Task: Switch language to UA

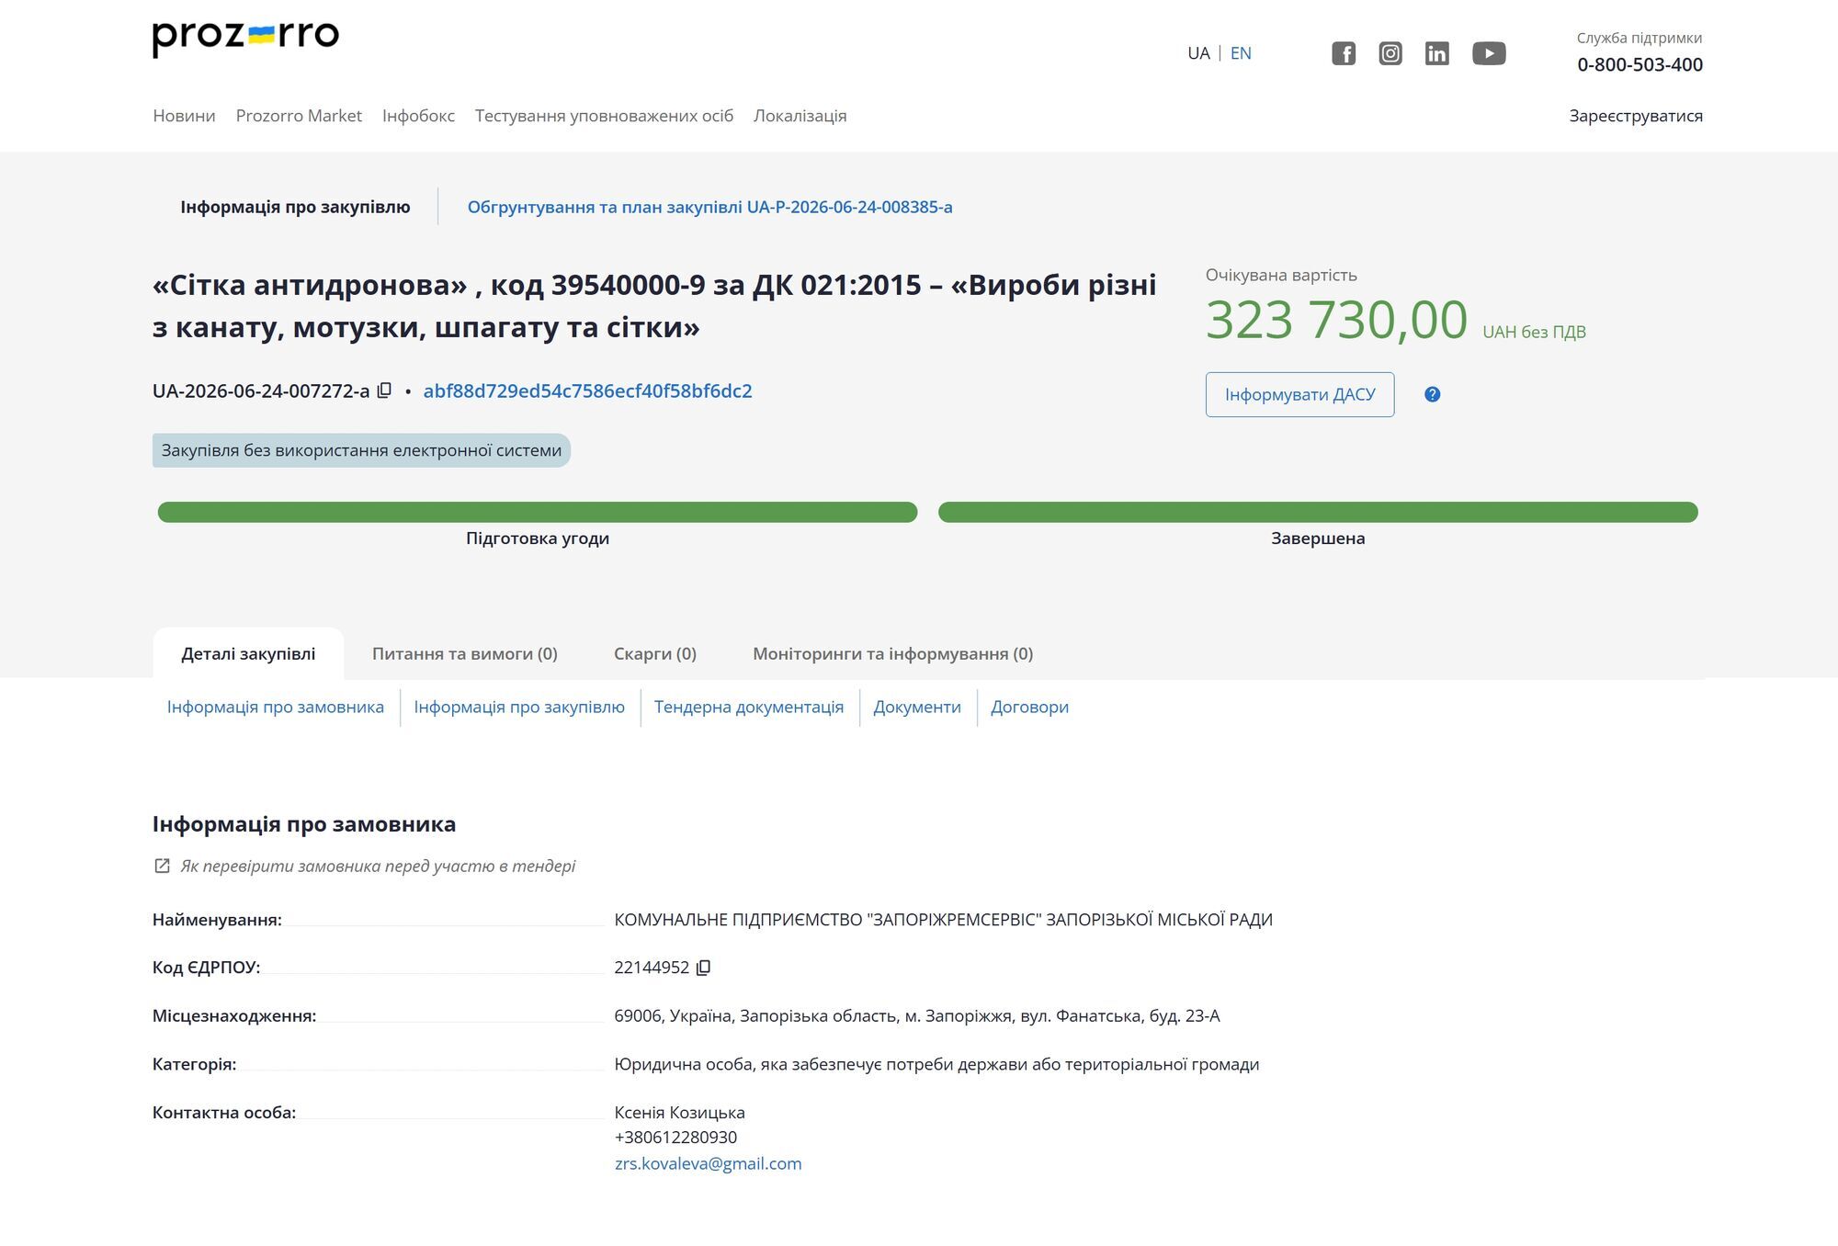Action: (1198, 53)
